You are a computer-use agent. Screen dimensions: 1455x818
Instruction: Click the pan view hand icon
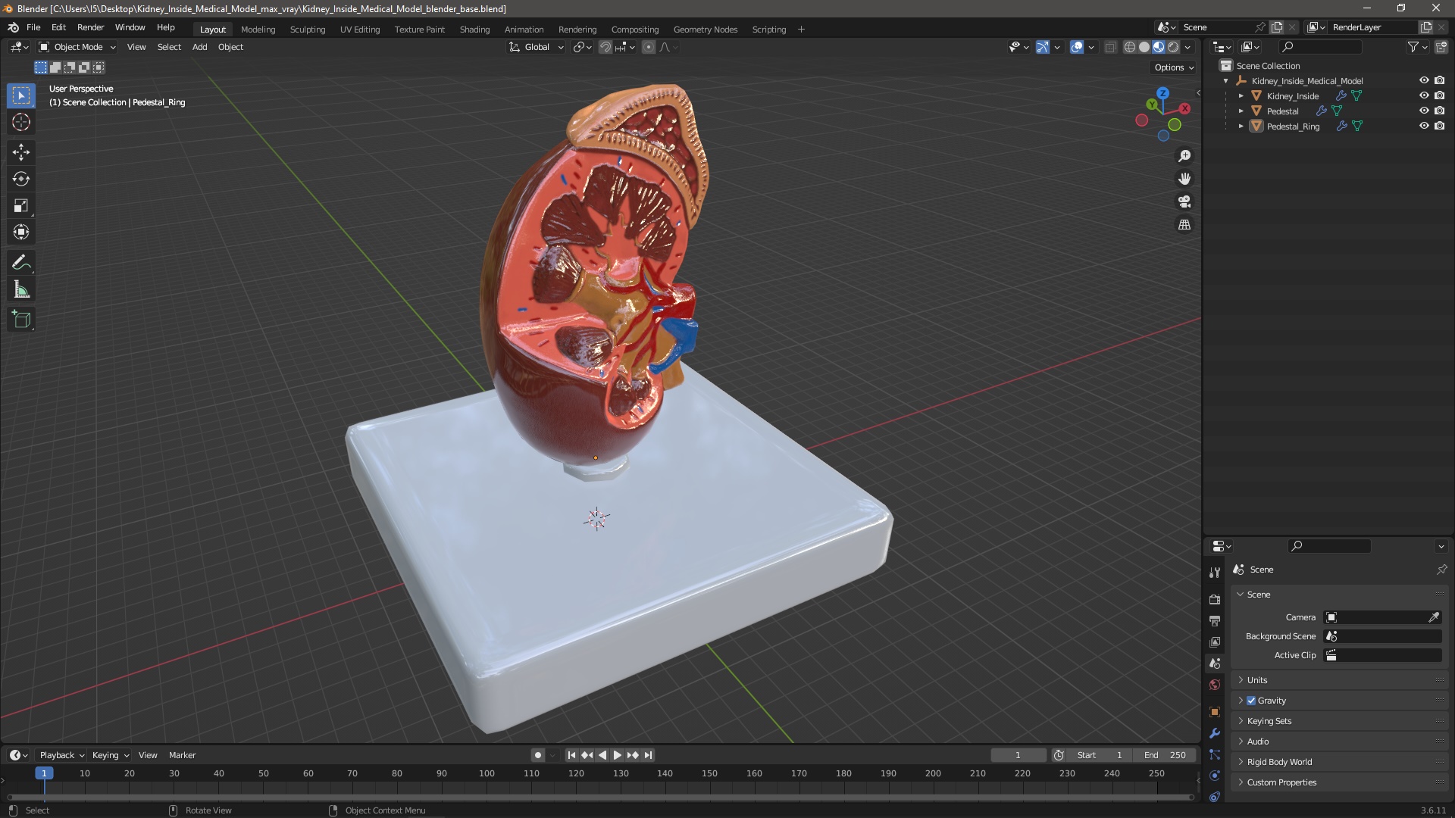click(1184, 179)
